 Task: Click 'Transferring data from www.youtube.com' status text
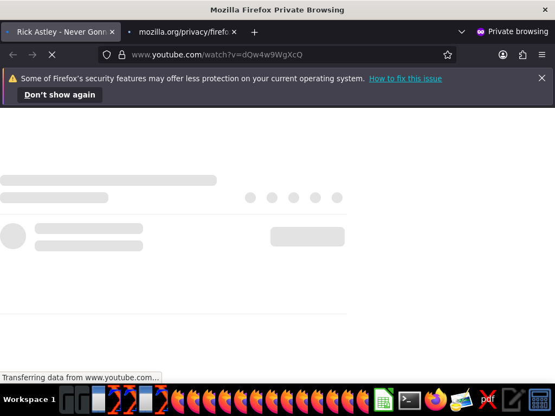[x=81, y=378]
